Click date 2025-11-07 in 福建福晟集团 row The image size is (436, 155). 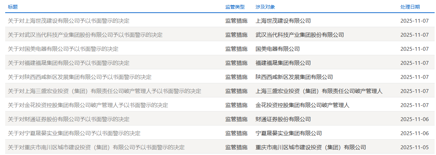click(415, 63)
